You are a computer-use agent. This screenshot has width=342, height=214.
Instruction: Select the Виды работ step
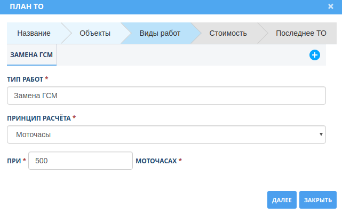(160, 33)
